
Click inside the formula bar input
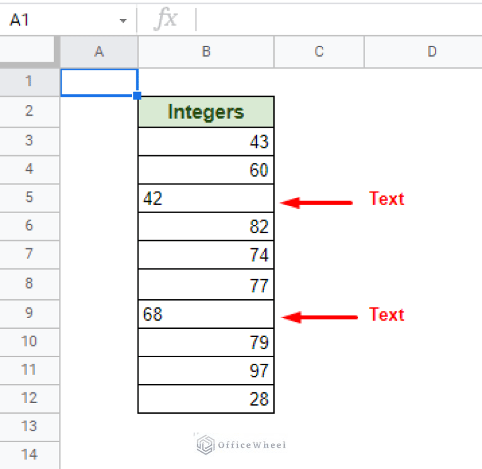point(339,20)
